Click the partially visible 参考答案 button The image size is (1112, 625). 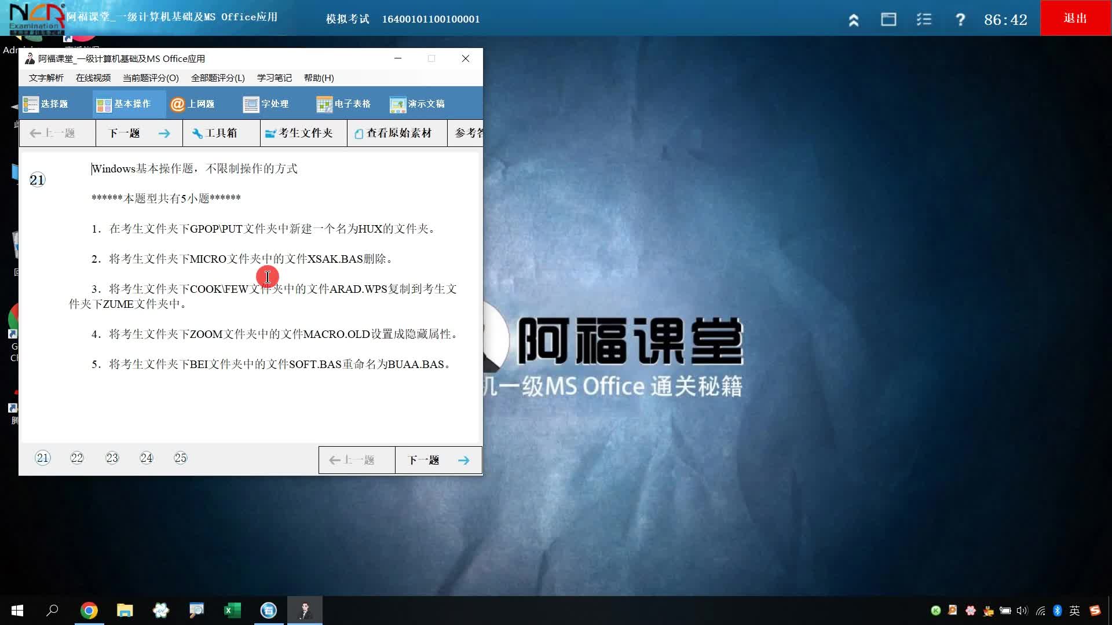[466, 133]
